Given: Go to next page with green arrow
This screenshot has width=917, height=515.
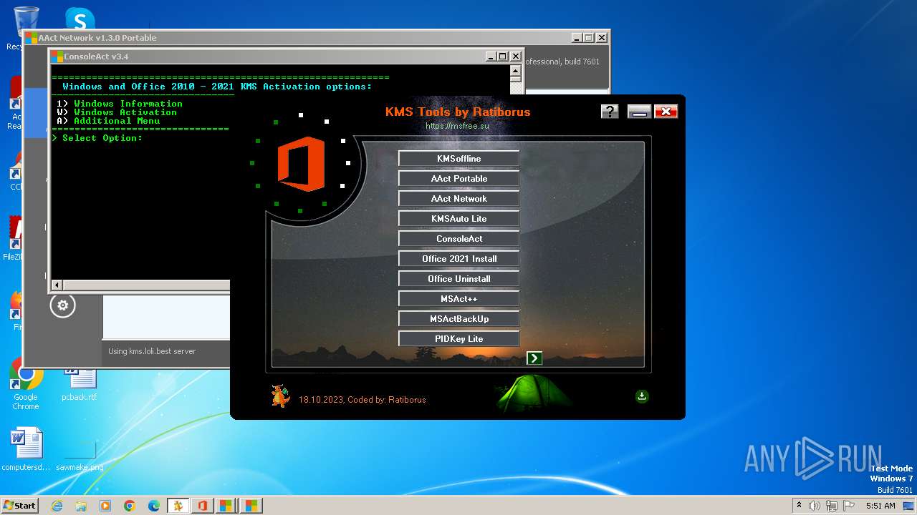Looking at the screenshot, I should coord(534,358).
